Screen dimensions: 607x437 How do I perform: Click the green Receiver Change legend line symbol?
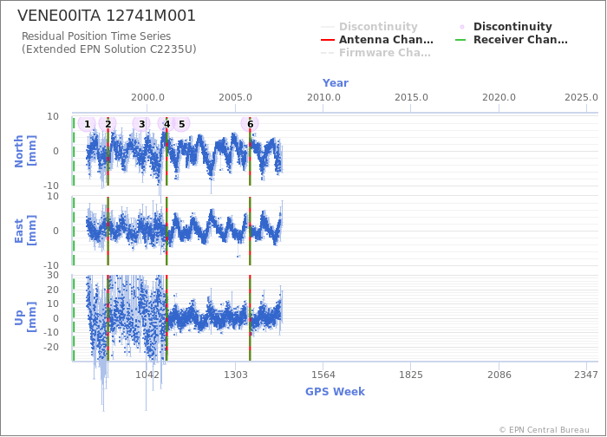click(460, 40)
